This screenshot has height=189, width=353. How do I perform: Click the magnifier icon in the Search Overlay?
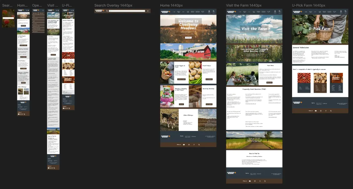pyautogui.click(x=107, y=11)
